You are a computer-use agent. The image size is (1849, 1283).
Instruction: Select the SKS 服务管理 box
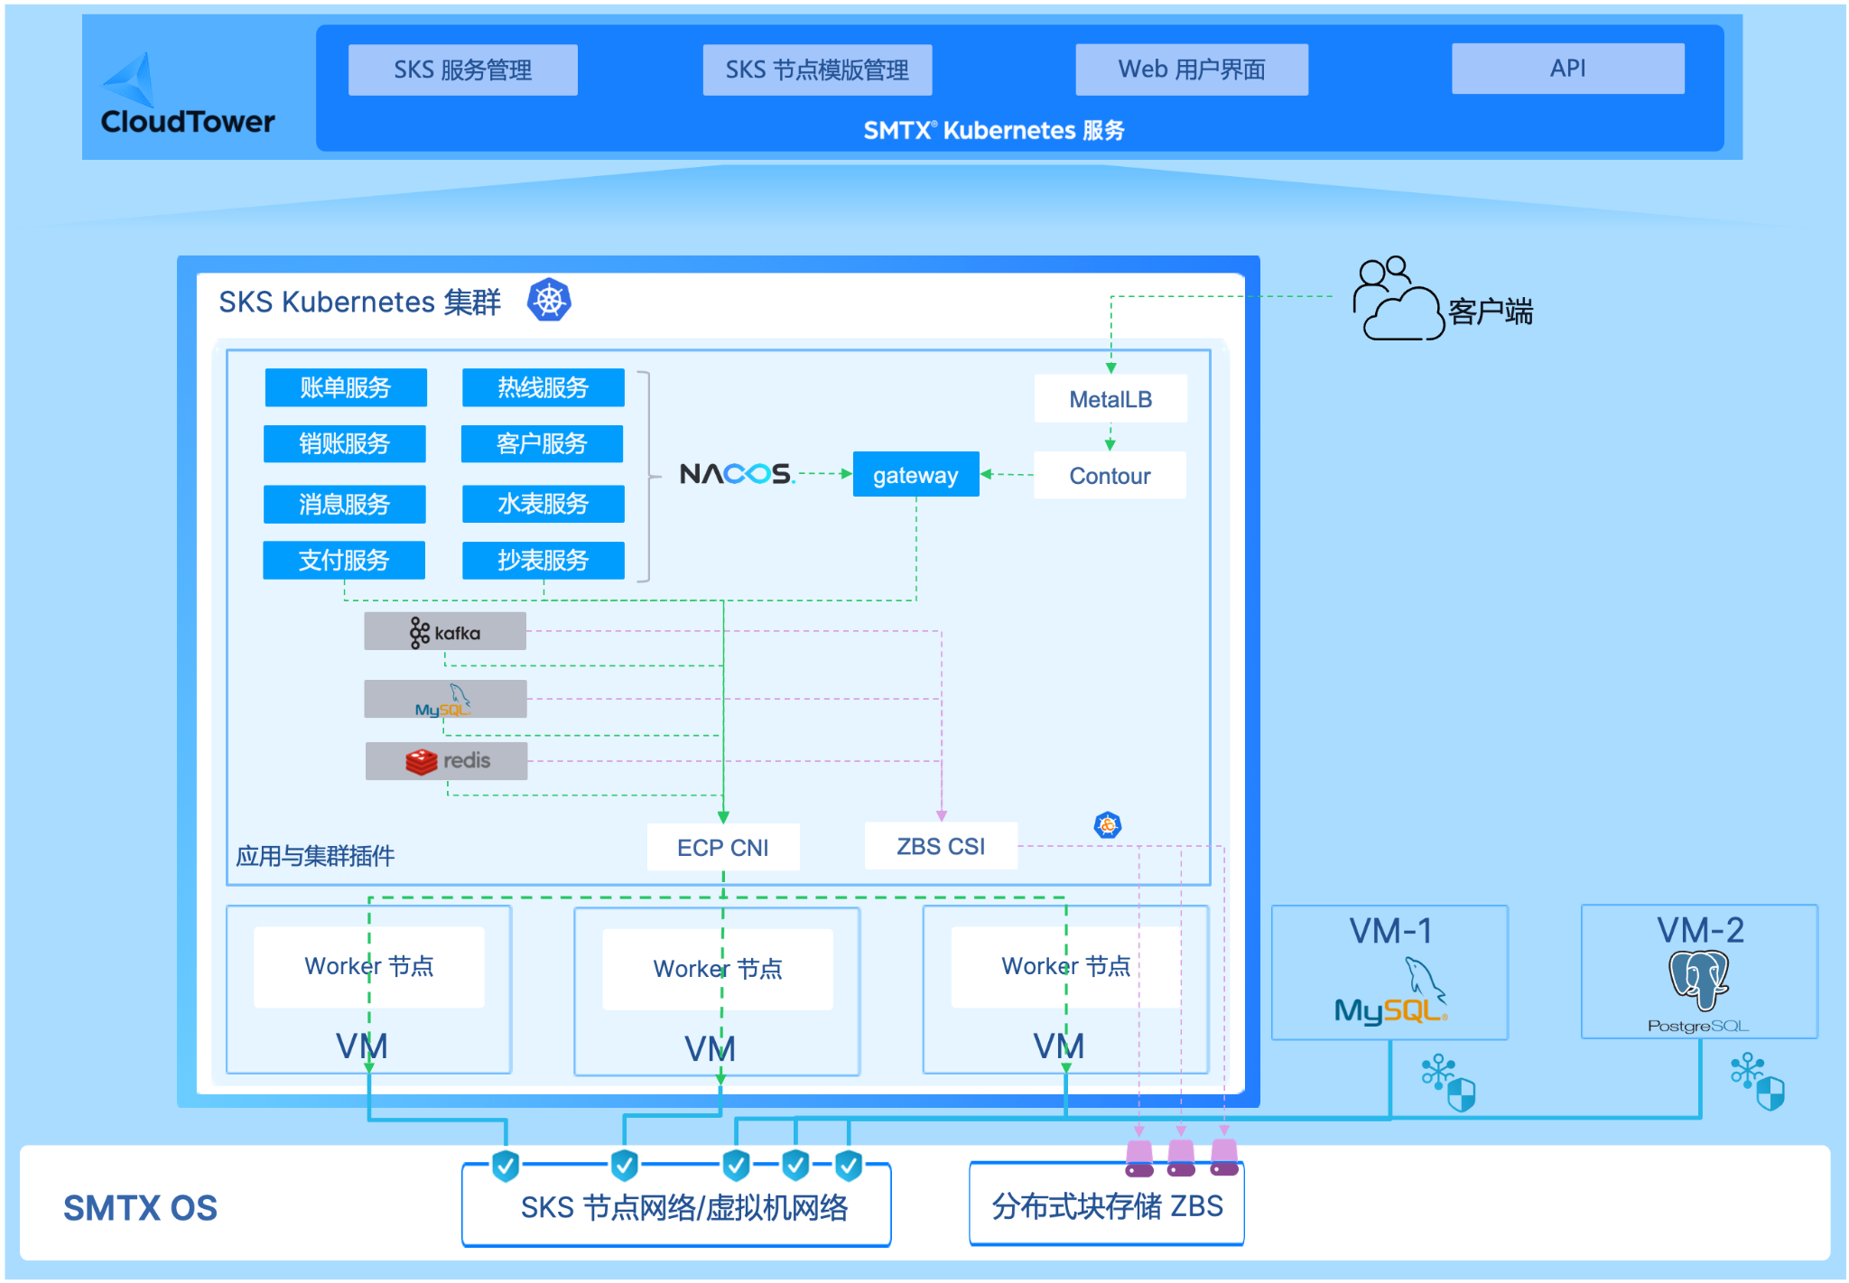coord(463,70)
